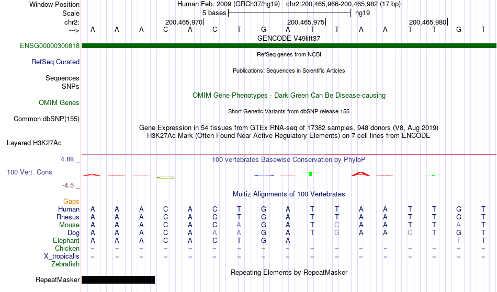
Task: Open the OMIM Genes track label
Action: pyautogui.click(x=59, y=102)
